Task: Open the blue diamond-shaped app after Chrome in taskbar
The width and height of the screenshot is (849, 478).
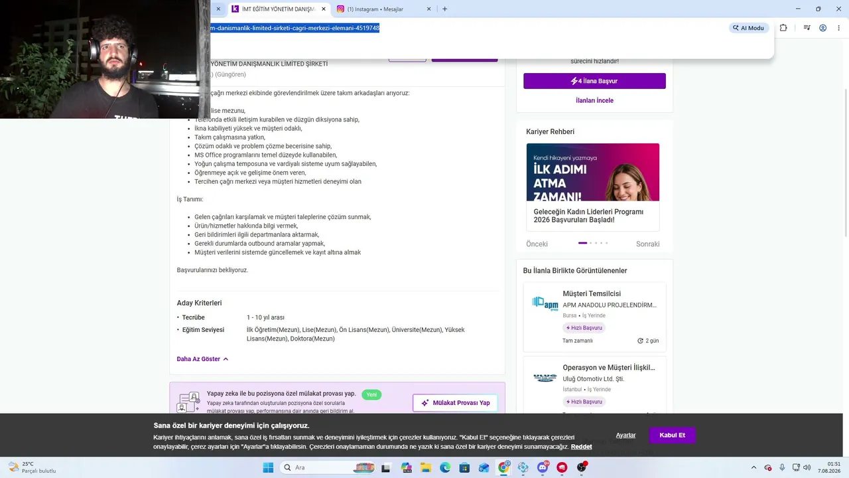Action: click(x=523, y=467)
